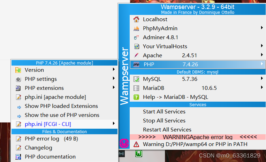Image resolution: width=266 pixels, height=162 pixels.
Task: Click the pink Wampserver W logo
Action: 124,143
